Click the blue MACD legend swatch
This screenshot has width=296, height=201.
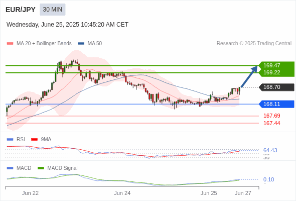(x=10, y=168)
